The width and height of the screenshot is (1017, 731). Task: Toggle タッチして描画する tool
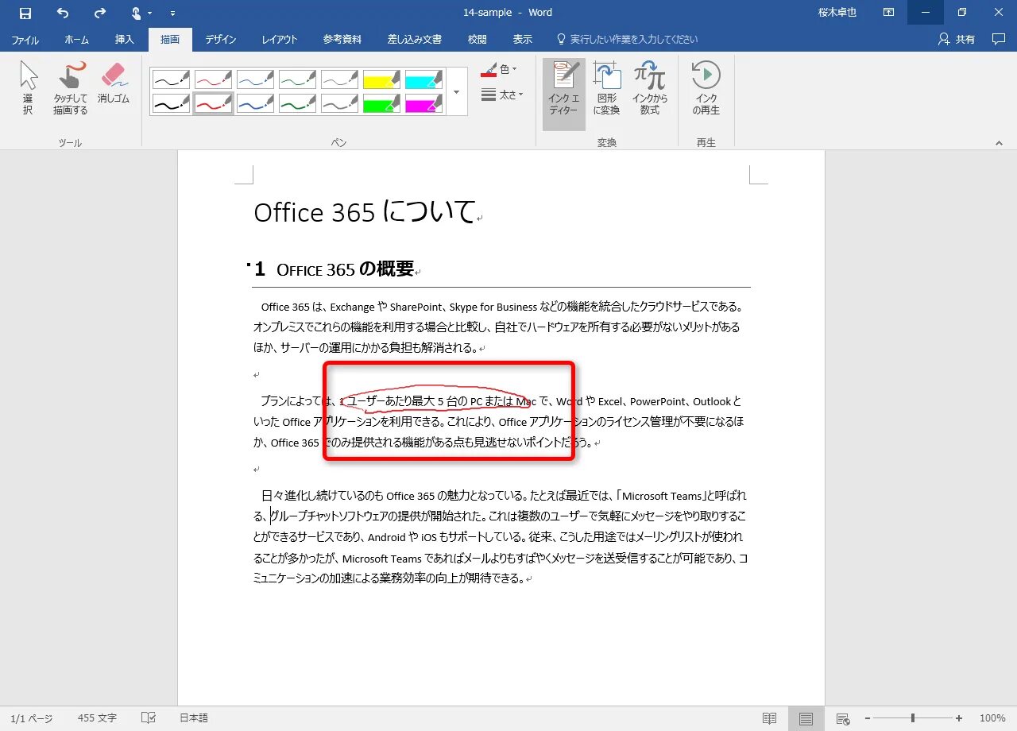tap(71, 88)
